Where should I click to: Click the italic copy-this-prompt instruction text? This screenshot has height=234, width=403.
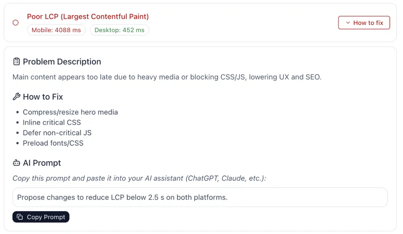139,178
